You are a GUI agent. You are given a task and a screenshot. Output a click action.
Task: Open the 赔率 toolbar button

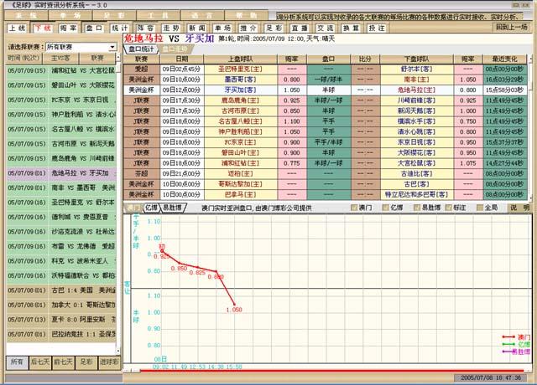[68, 28]
